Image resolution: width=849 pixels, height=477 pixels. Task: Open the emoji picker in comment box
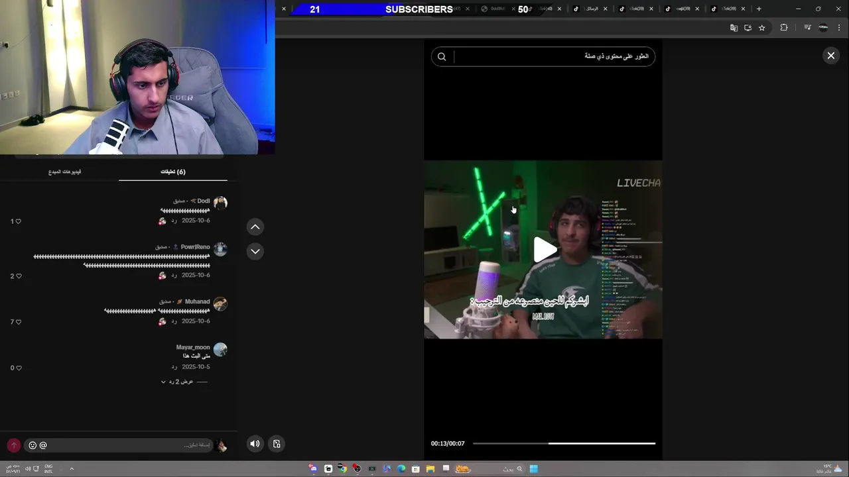tap(33, 445)
